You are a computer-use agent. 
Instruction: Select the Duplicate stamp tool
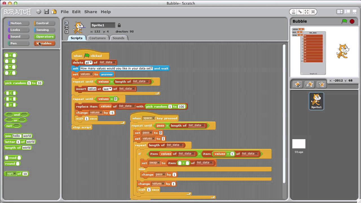point(294,12)
